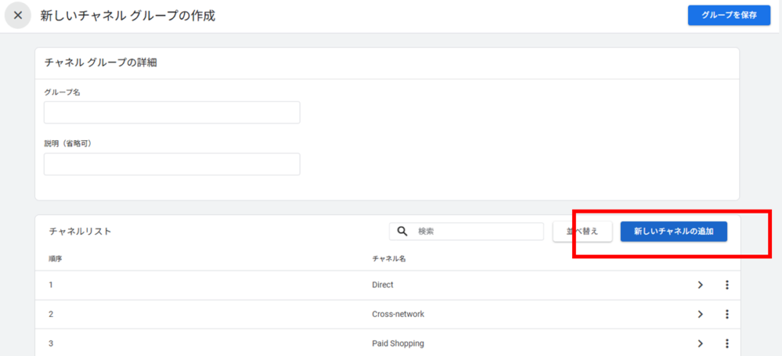The height and width of the screenshot is (356, 782).
Task: Click into the 説明（省略可）field
Action: tap(172, 164)
